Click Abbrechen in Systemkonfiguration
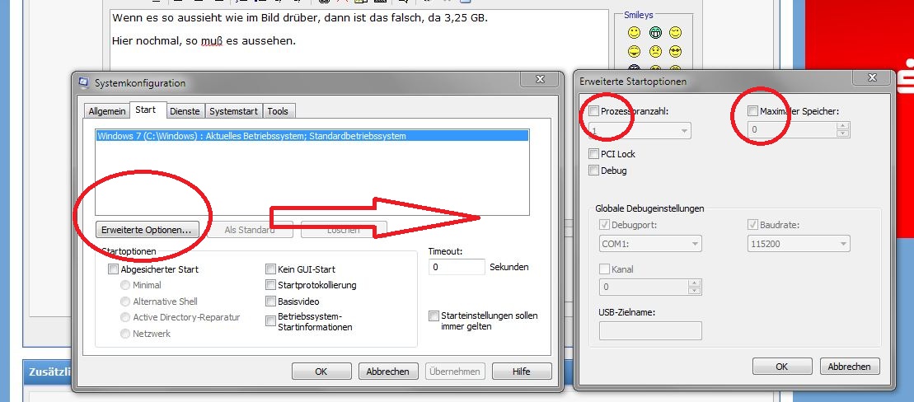 (x=388, y=372)
